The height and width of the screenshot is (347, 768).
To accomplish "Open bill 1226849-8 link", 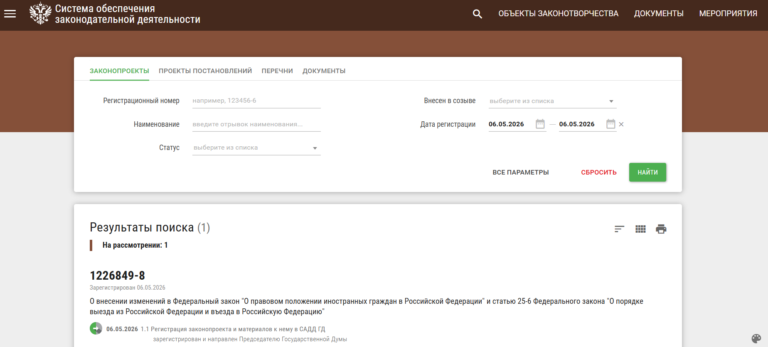I will click(x=118, y=276).
